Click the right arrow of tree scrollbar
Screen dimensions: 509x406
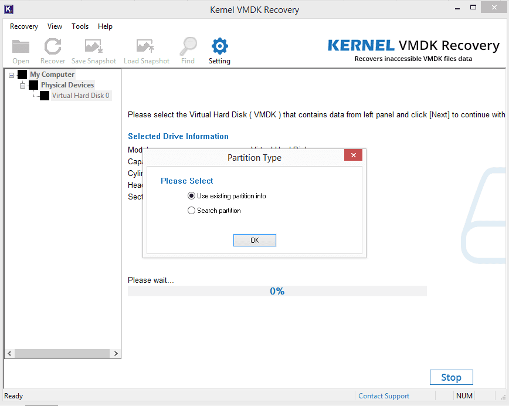pyautogui.click(x=116, y=353)
